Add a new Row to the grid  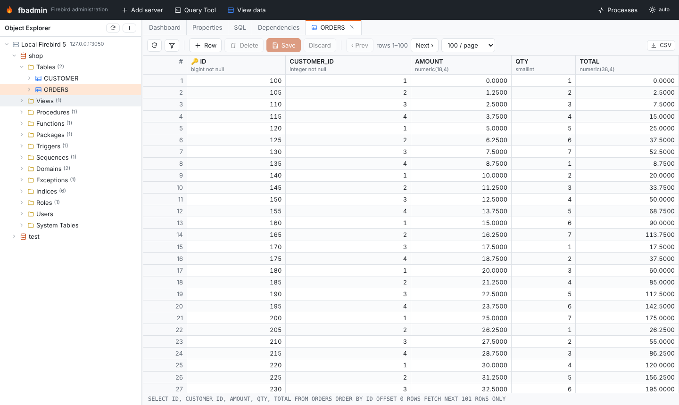(205, 45)
